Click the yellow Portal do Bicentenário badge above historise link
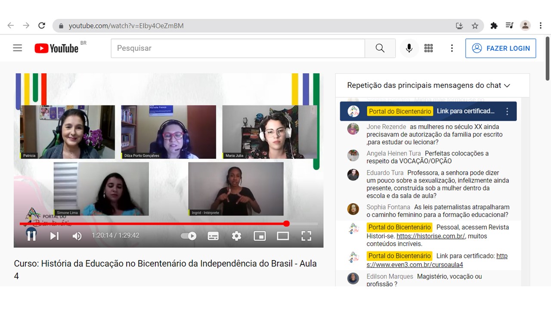 399,227
